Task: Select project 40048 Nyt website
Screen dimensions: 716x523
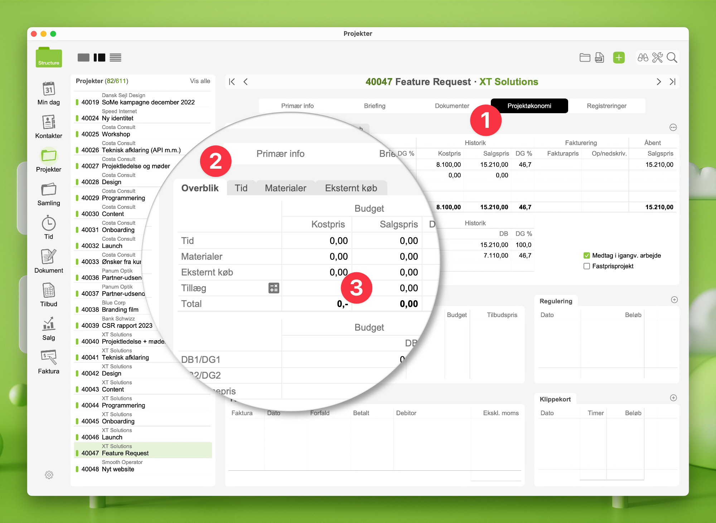Action: click(118, 469)
